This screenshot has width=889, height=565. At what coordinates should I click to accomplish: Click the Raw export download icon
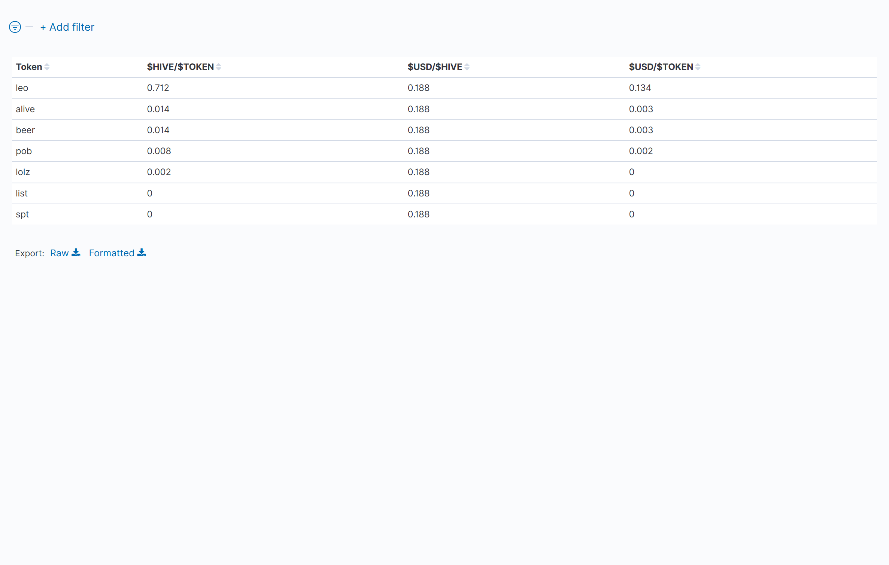tap(76, 253)
